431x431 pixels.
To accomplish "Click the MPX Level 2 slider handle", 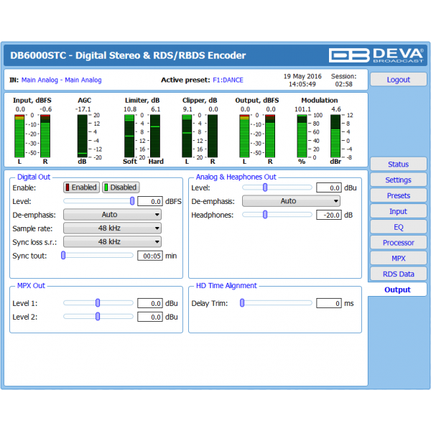I will pyautogui.click(x=98, y=317).
